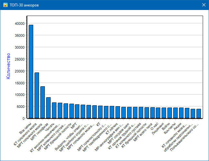The height and width of the screenshot is (161, 209).
Task: Click the 'МРТ коленного сустав...' label
Action: [x=51, y=137]
